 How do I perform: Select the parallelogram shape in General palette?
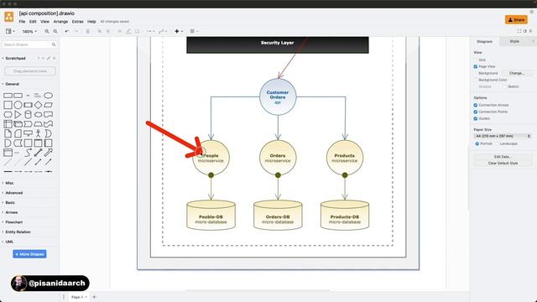pyautogui.click(x=49, y=105)
